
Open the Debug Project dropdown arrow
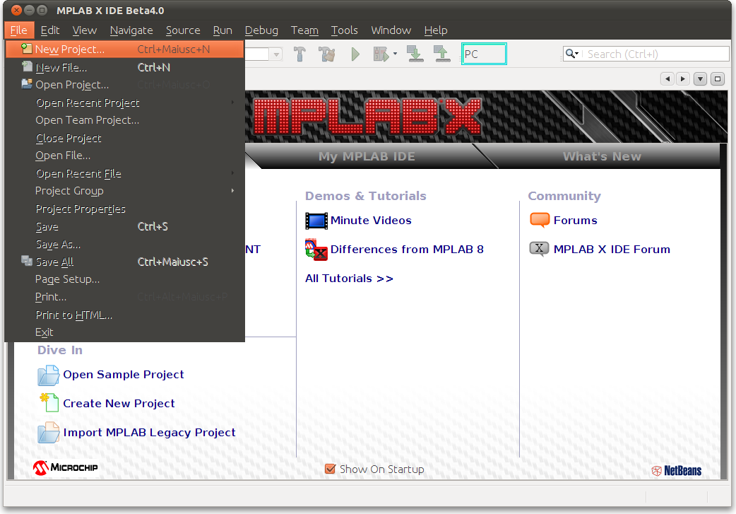click(396, 54)
